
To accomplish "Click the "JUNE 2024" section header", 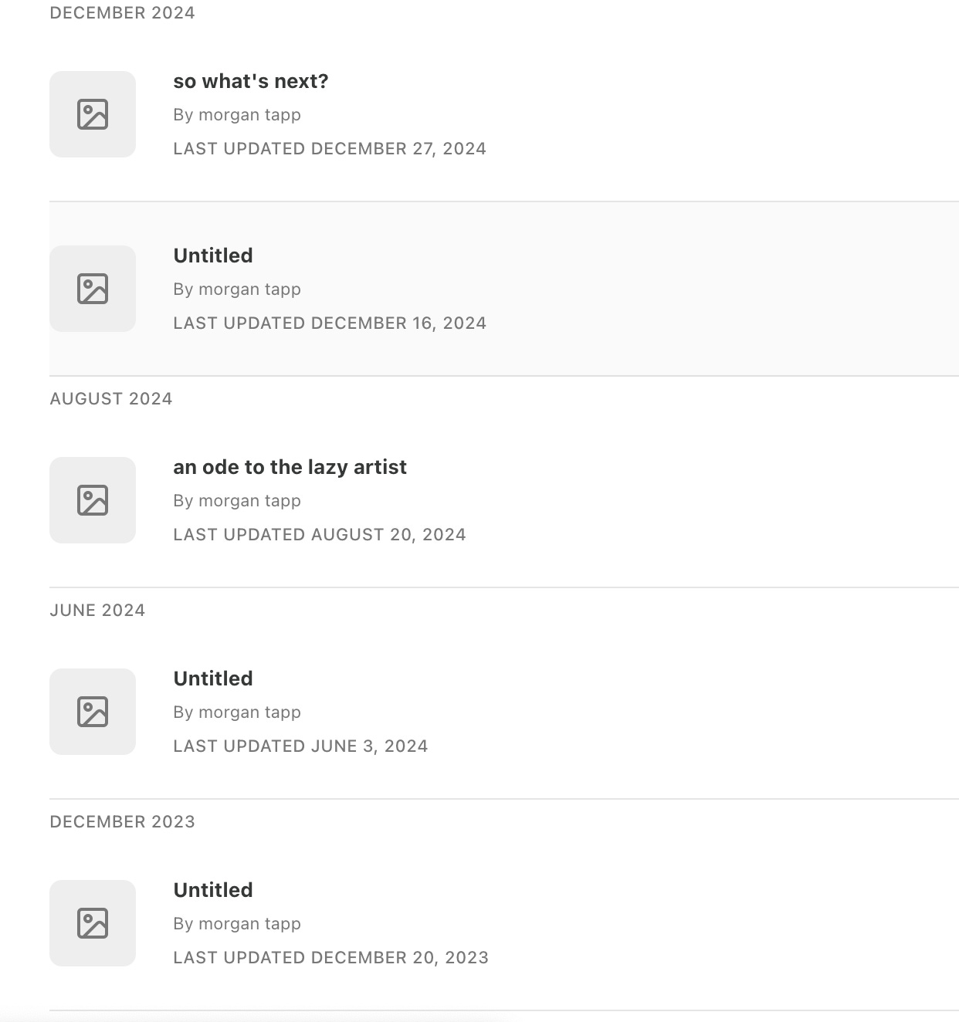I will pos(97,609).
